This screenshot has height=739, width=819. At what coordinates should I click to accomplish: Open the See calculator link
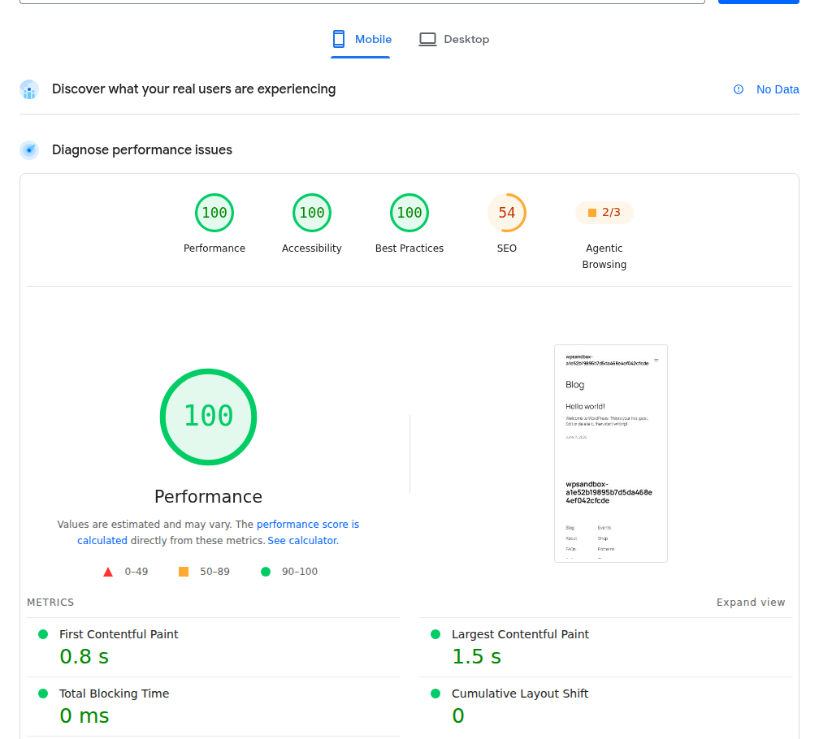pyautogui.click(x=303, y=541)
